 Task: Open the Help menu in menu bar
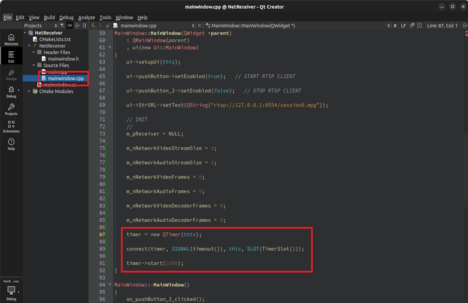[x=142, y=17]
